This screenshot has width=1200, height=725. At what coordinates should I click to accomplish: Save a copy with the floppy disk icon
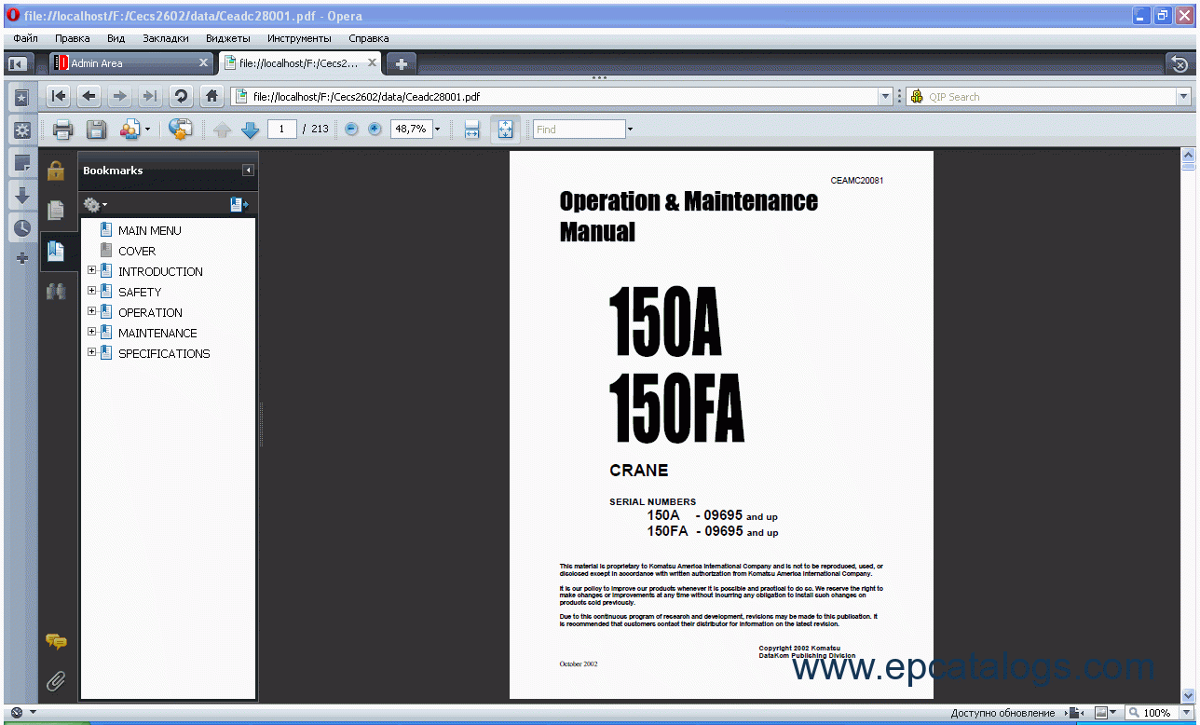(x=96, y=130)
